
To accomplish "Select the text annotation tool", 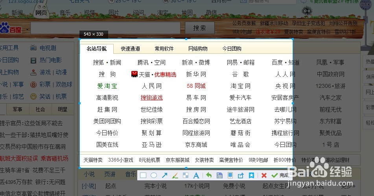I will click(x=196, y=175).
